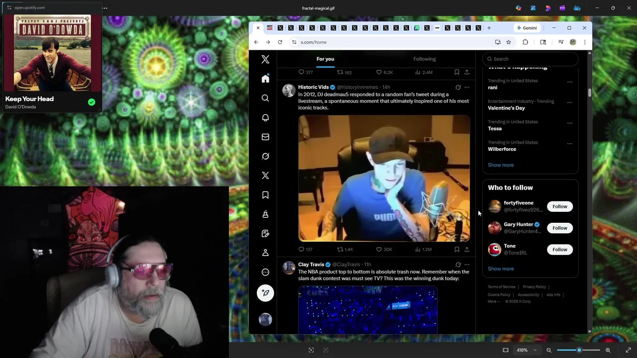This screenshot has width=637, height=358.
Task: Open Bookmarks in the X sidebar
Action: 265,195
